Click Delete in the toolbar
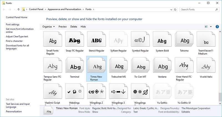 point(74,27)
